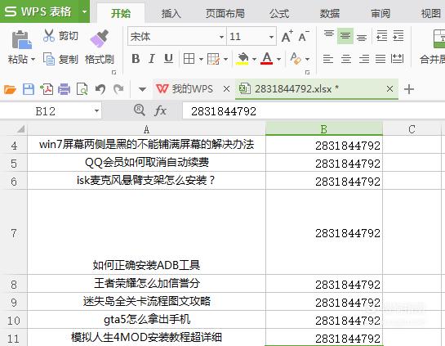Switch to 开始 ribbon tab
445x346 pixels.
(121, 13)
